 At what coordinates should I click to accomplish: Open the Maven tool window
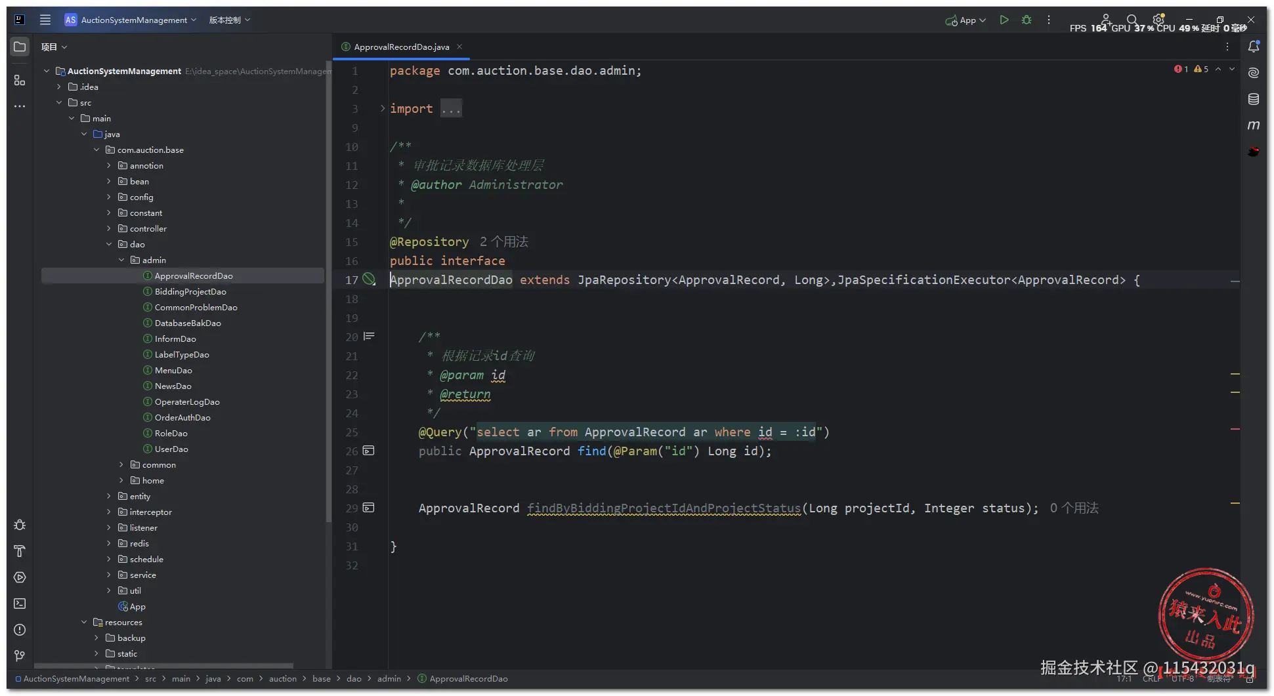(x=1253, y=125)
